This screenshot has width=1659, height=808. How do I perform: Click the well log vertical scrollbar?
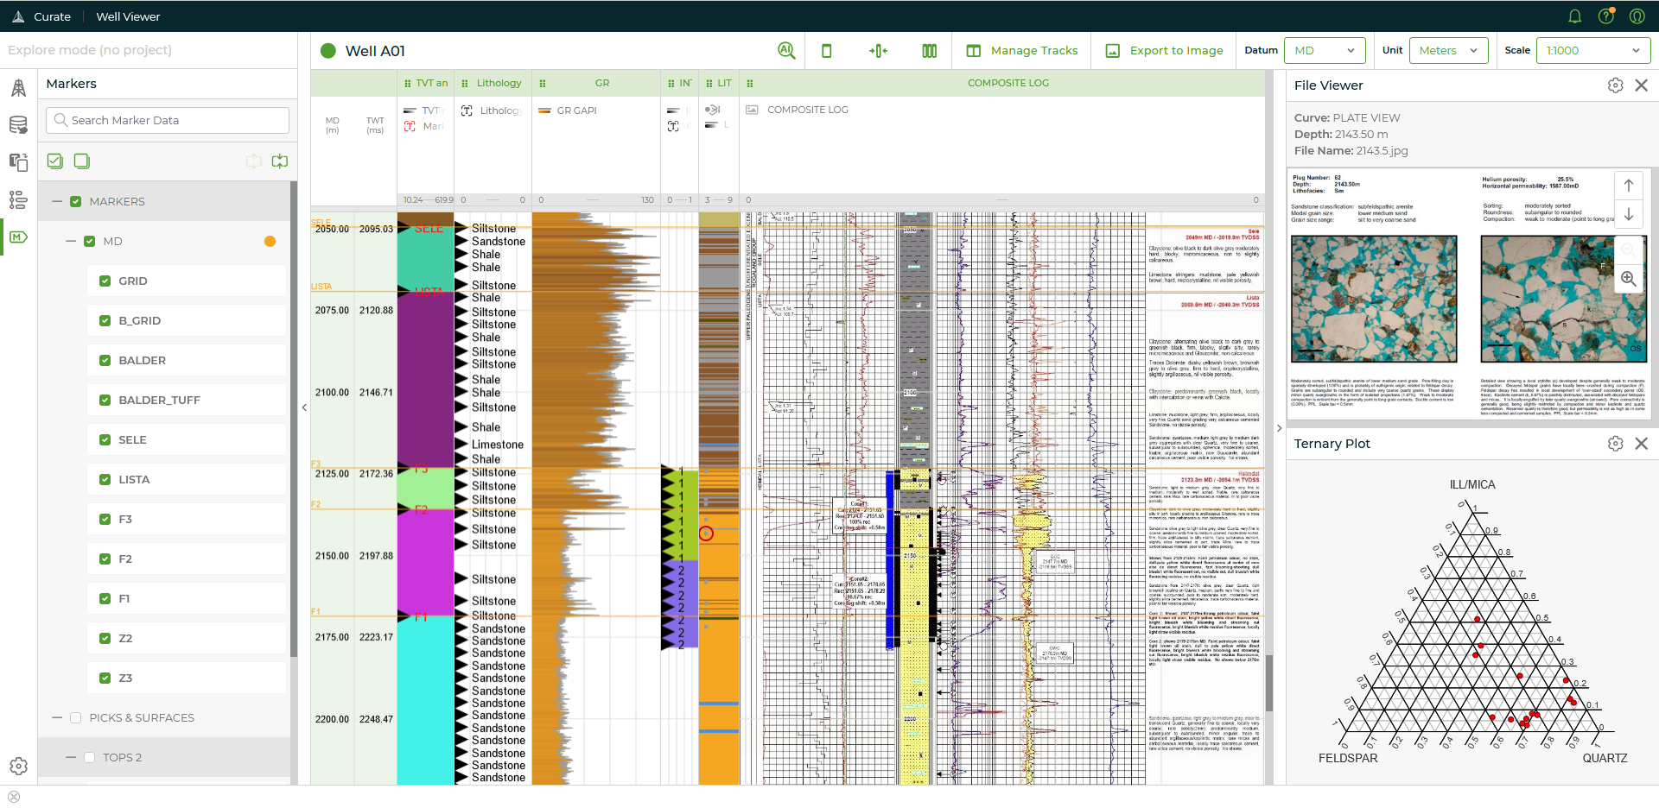coord(1269,682)
